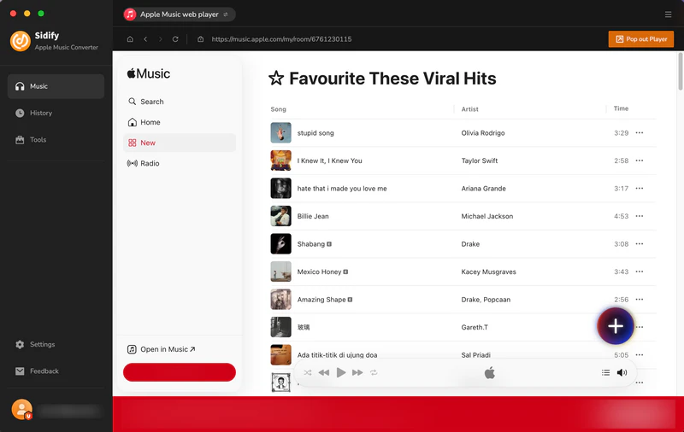Skip to previous track
684x432 pixels.
tap(324, 373)
